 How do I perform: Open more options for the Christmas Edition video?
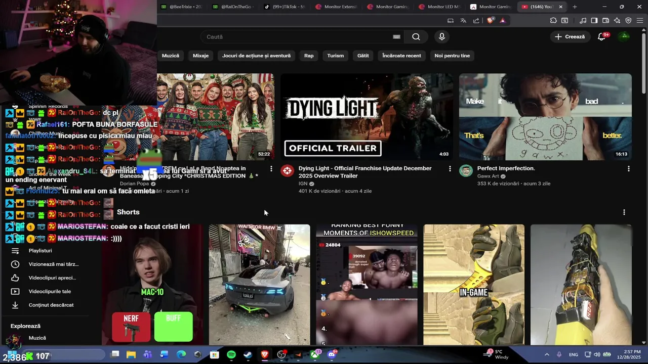[271, 169]
